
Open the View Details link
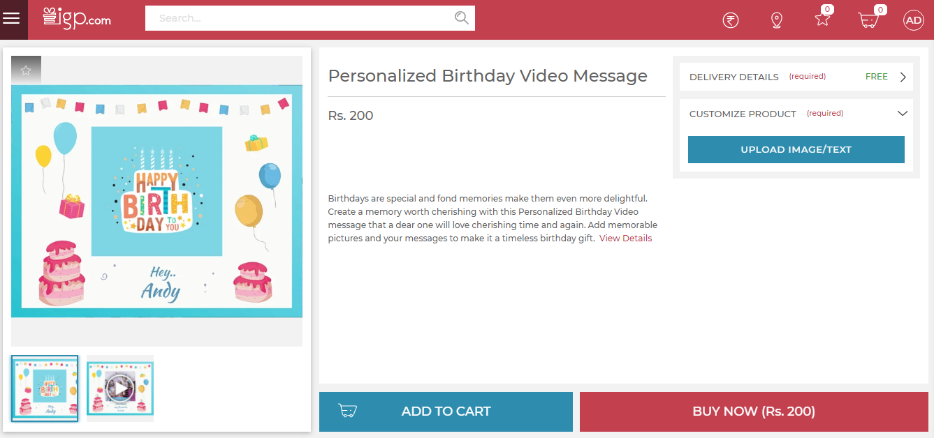pos(625,239)
